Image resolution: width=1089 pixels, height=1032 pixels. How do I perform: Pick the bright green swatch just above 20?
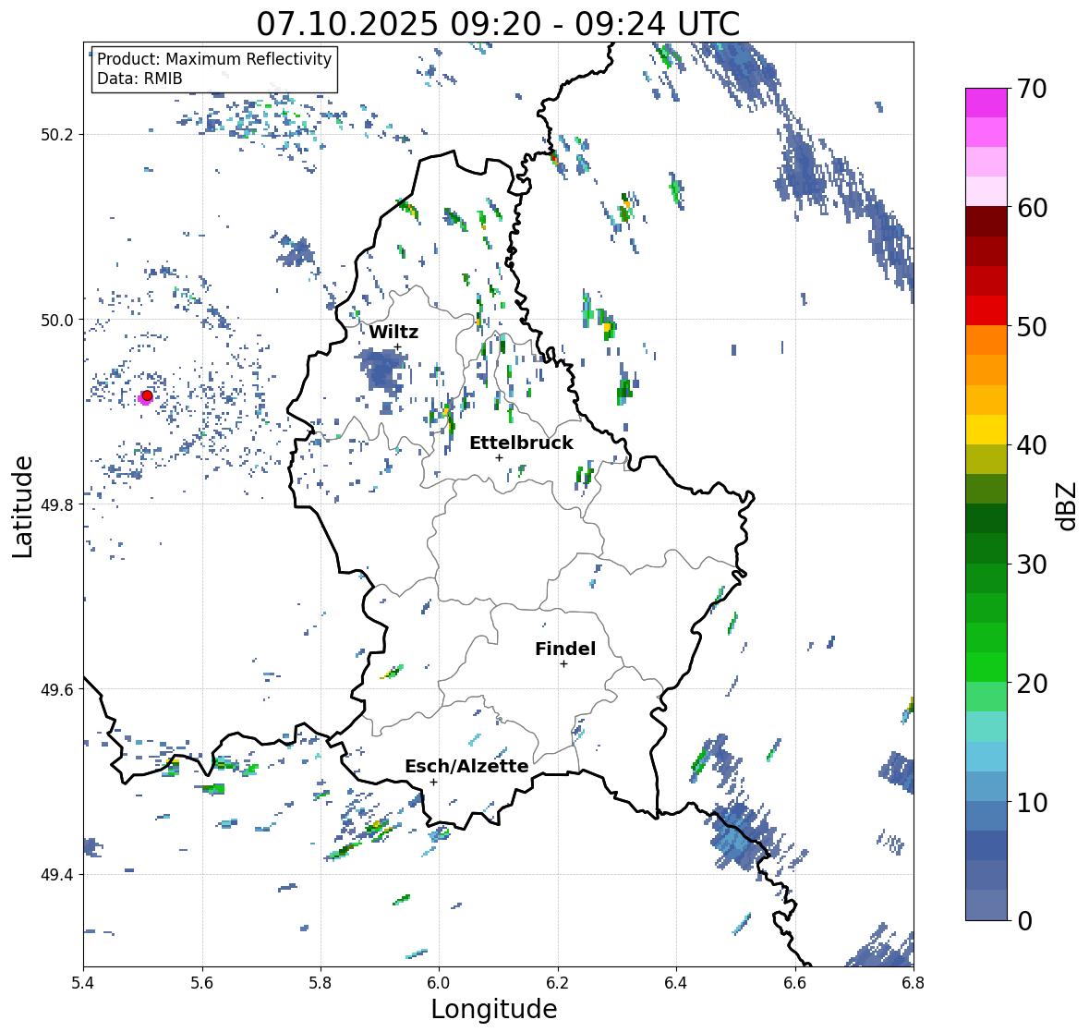click(986, 667)
